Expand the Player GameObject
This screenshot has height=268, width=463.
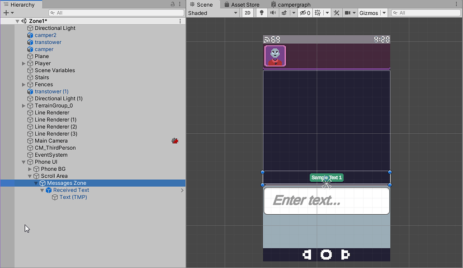pos(23,63)
